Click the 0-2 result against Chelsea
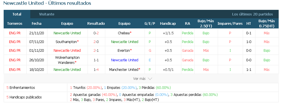The height and width of the screenshot is (106, 284). click(x=96, y=33)
